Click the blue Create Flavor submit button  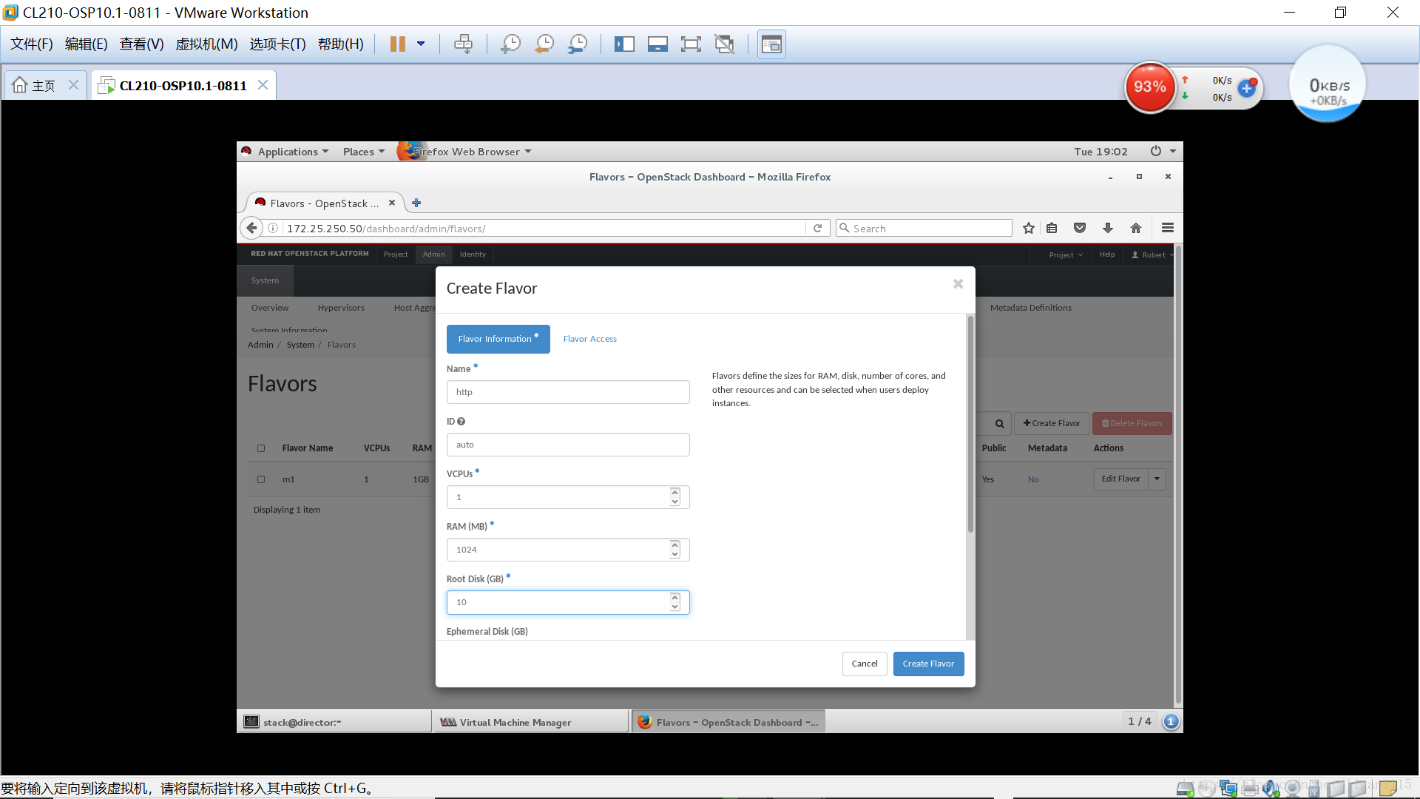pos(928,664)
